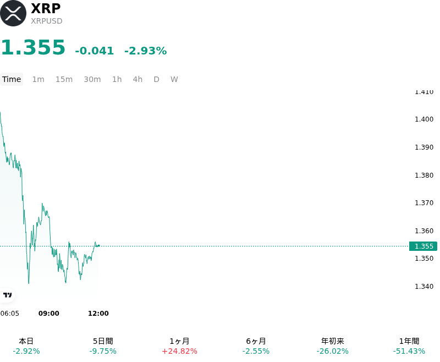This screenshot has height=362, width=440.
Task: Show the 1ヶ月 performance range
Action: point(180,346)
